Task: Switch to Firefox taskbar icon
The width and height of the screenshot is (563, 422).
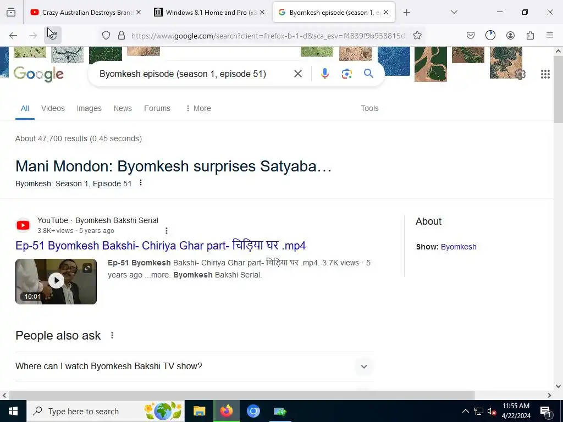Action: point(226,411)
